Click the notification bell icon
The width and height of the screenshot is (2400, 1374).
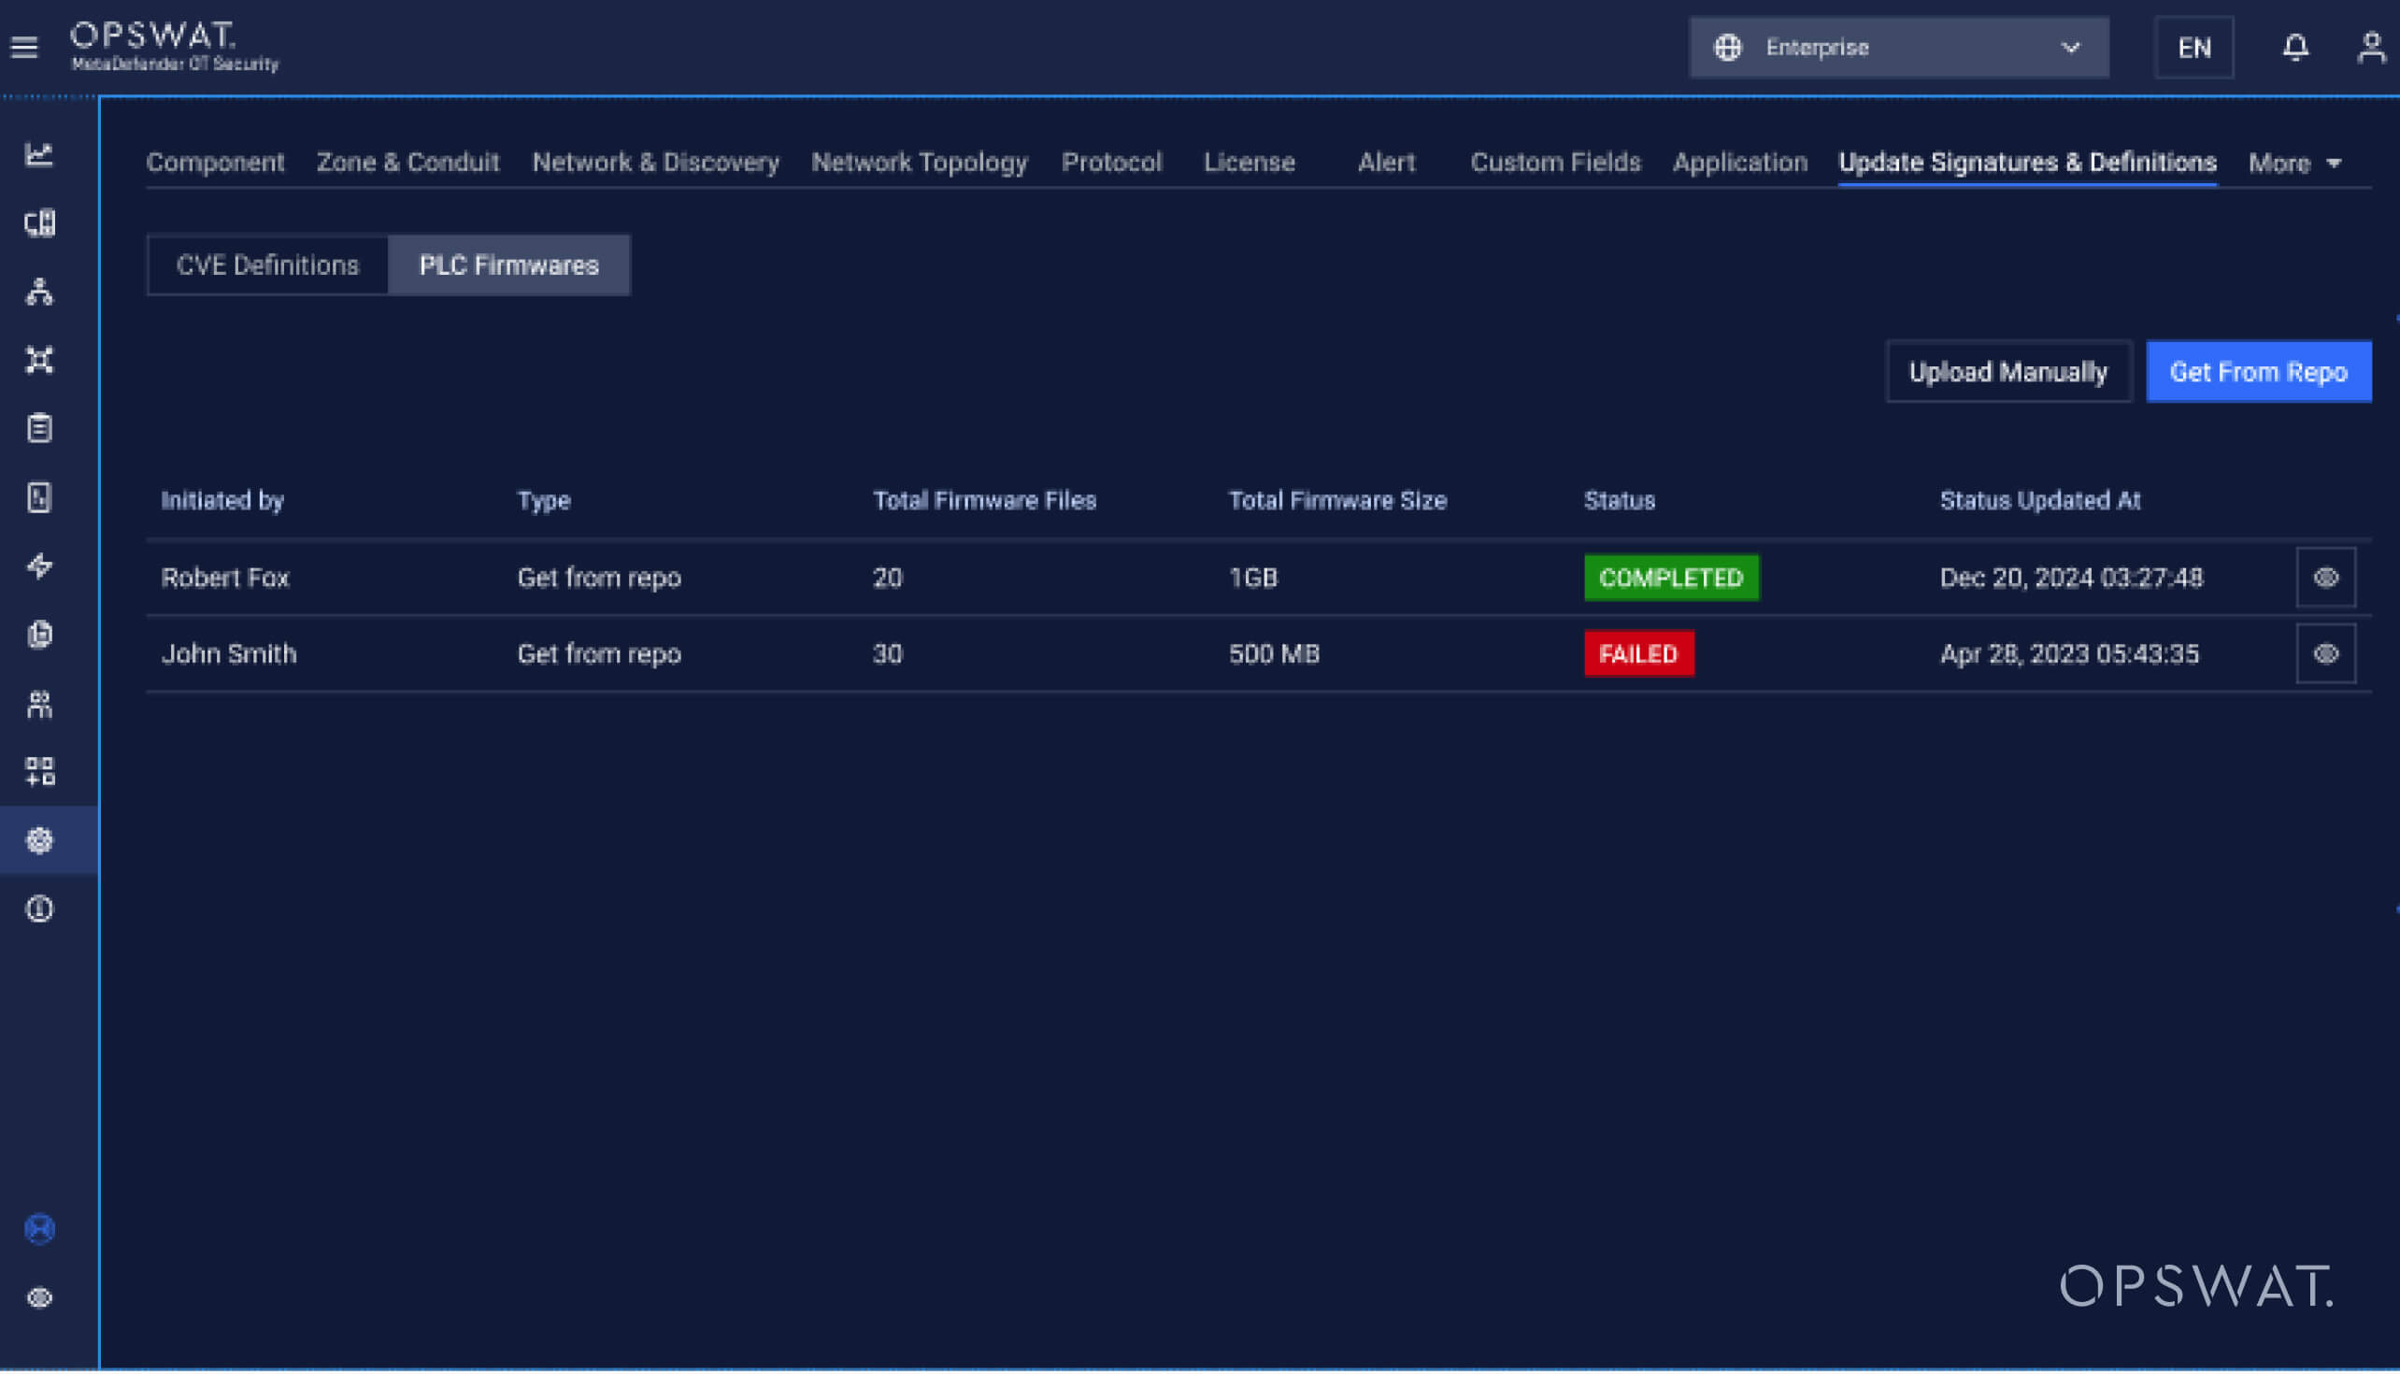point(2294,47)
